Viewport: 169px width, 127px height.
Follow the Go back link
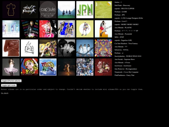pyautogui.click(x=5, y=93)
